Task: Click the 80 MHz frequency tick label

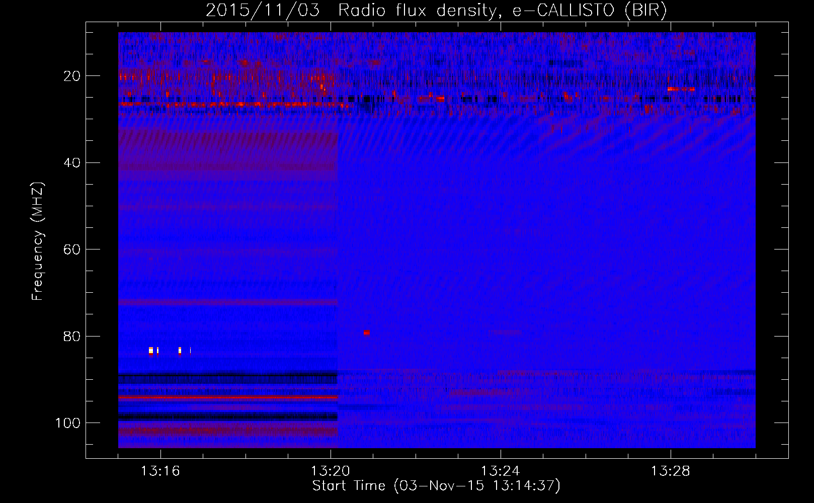Action: (x=72, y=337)
